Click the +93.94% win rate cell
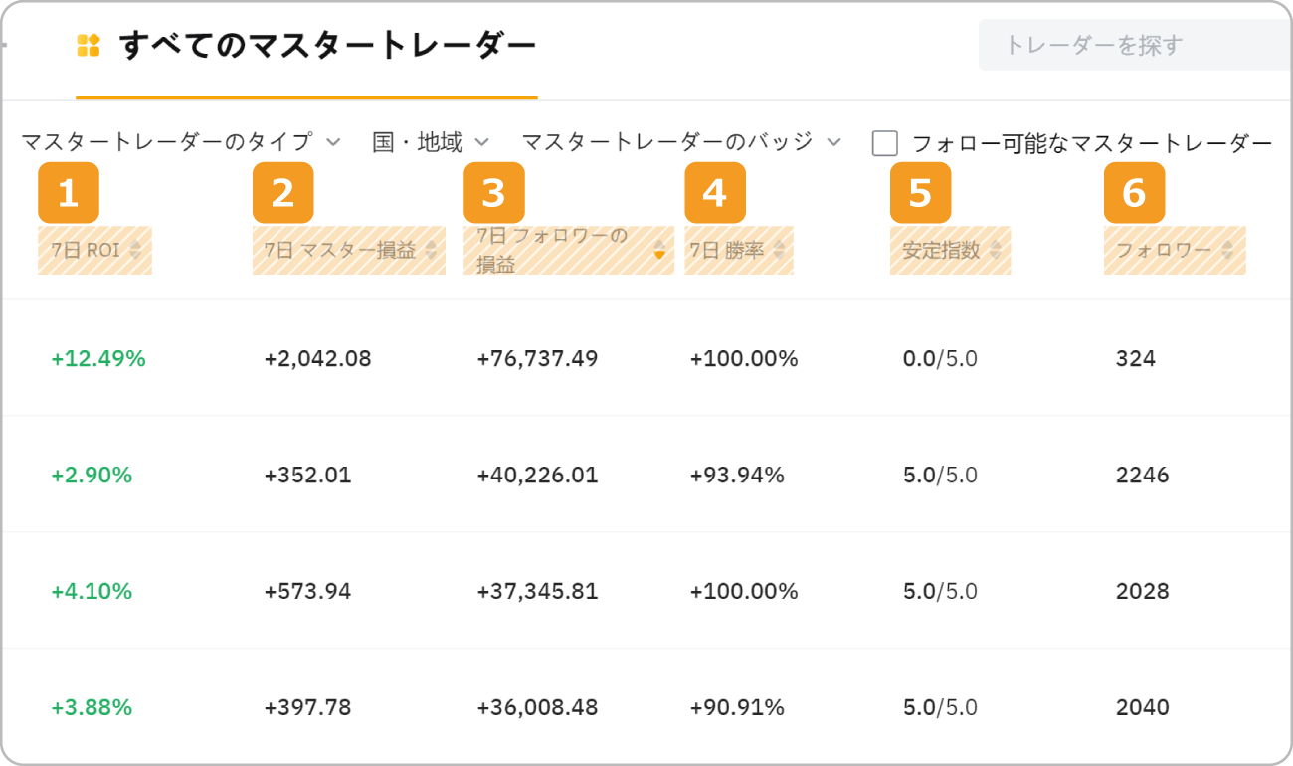The height and width of the screenshot is (766, 1293). [x=737, y=475]
